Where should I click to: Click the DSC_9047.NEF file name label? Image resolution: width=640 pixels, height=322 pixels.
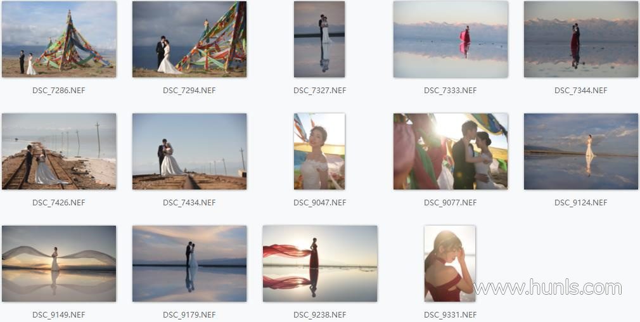319,202
